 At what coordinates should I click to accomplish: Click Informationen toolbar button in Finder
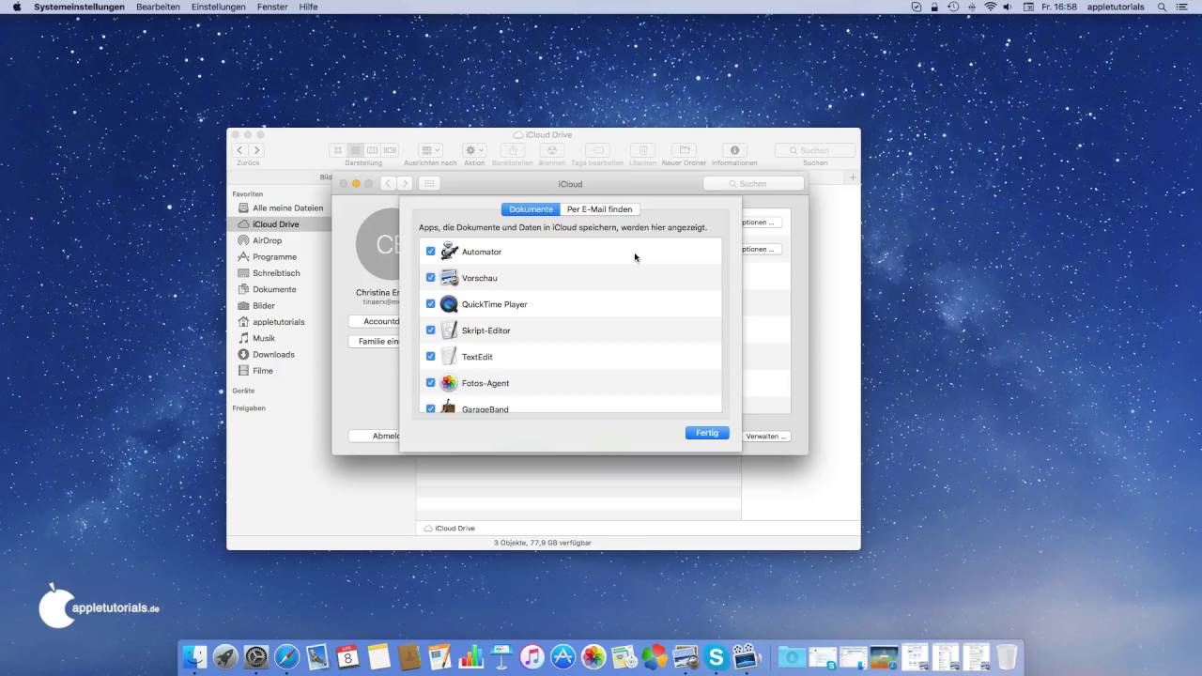pos(734,150)
